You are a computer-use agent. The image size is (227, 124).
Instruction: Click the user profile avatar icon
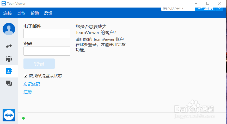point(9,29)
